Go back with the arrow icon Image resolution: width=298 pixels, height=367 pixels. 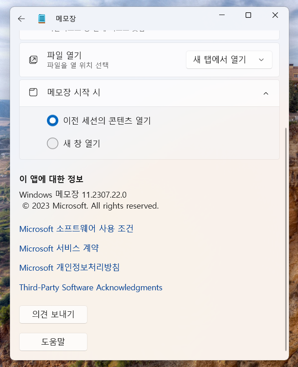21,19
